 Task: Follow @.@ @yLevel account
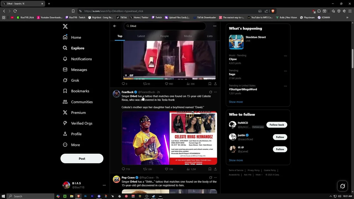[x=280, y=149]
